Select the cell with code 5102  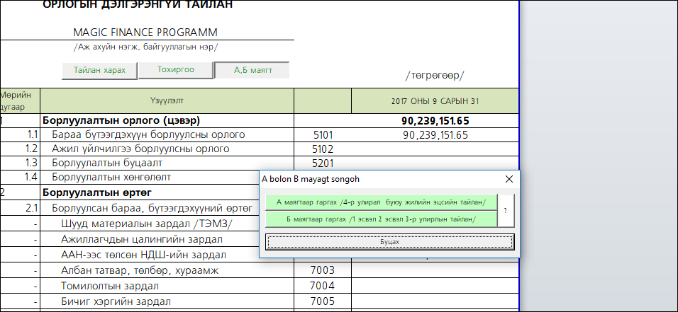pyautogui.click(x=322, y=149)
